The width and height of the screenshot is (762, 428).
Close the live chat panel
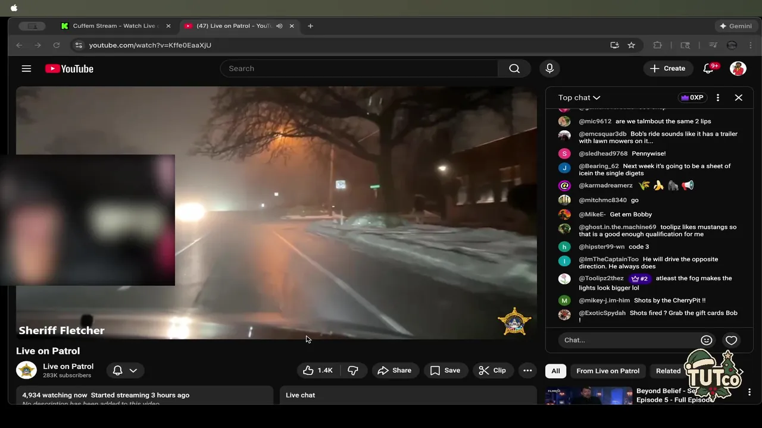[x=739, y=97]
